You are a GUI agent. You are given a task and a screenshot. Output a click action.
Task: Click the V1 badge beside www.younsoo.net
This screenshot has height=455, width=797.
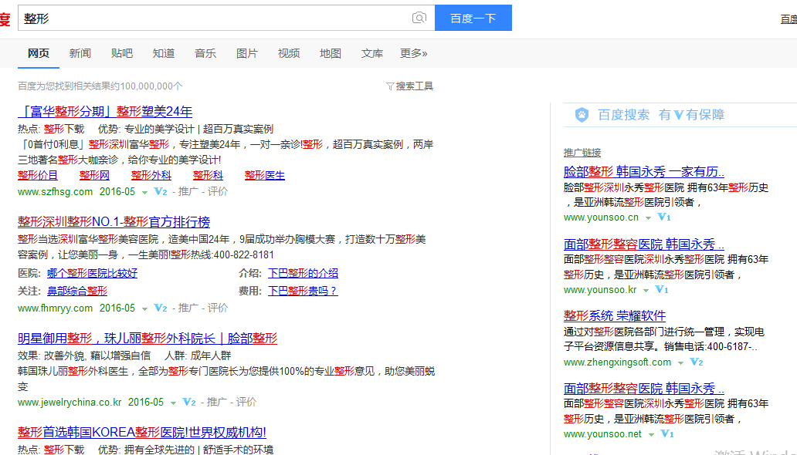667,433
